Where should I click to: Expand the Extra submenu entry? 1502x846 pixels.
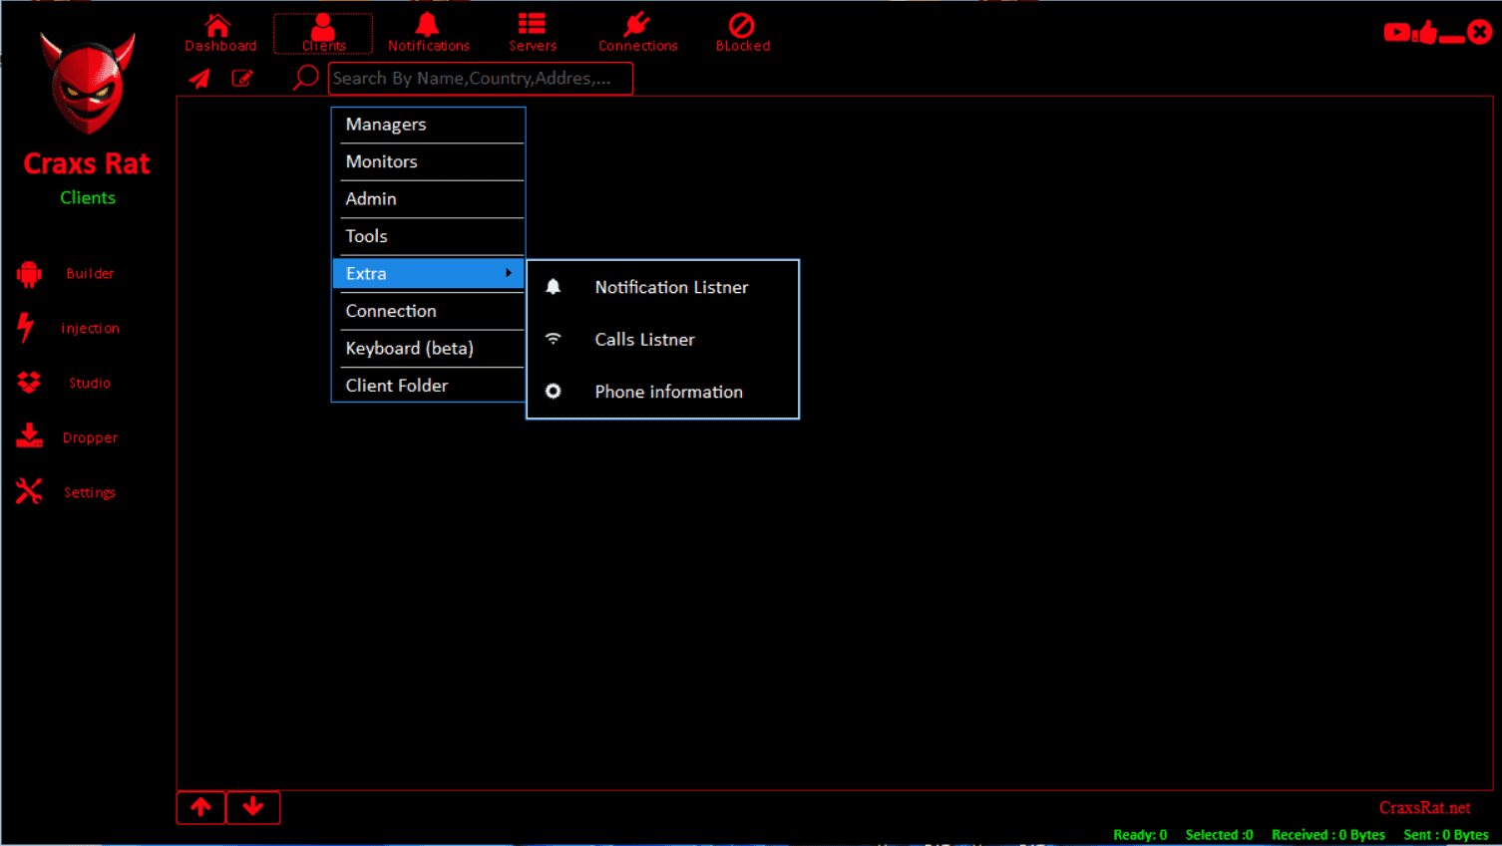pos(428,273)
